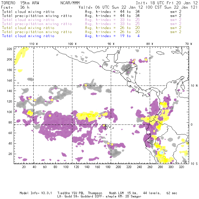Screen dimensions: 199x199
Task: Click the black 'Total precipitation mixing ratio' legend line
Action: (37, 16)
